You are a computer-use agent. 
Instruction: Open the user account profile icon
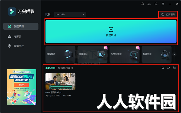[x=143, y=4]
